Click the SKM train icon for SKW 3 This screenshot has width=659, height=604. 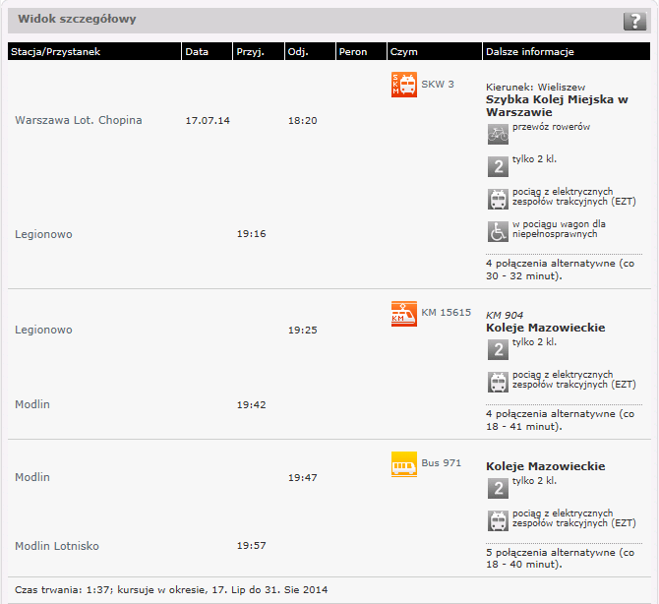pos(404,85)
